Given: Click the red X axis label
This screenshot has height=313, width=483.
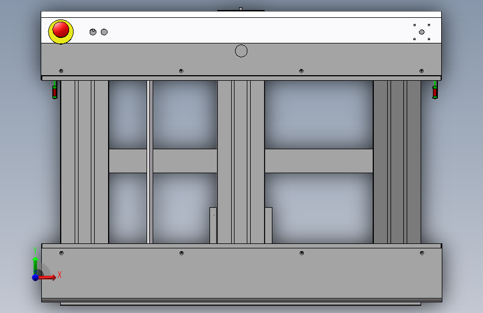Looking at the screenshot, I should (x=60, y=275).
